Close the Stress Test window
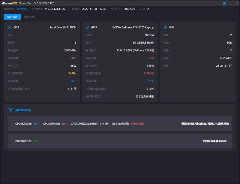The width and height of the screenshot is (240, 184). pyautogui.click(x=237, y=3)
